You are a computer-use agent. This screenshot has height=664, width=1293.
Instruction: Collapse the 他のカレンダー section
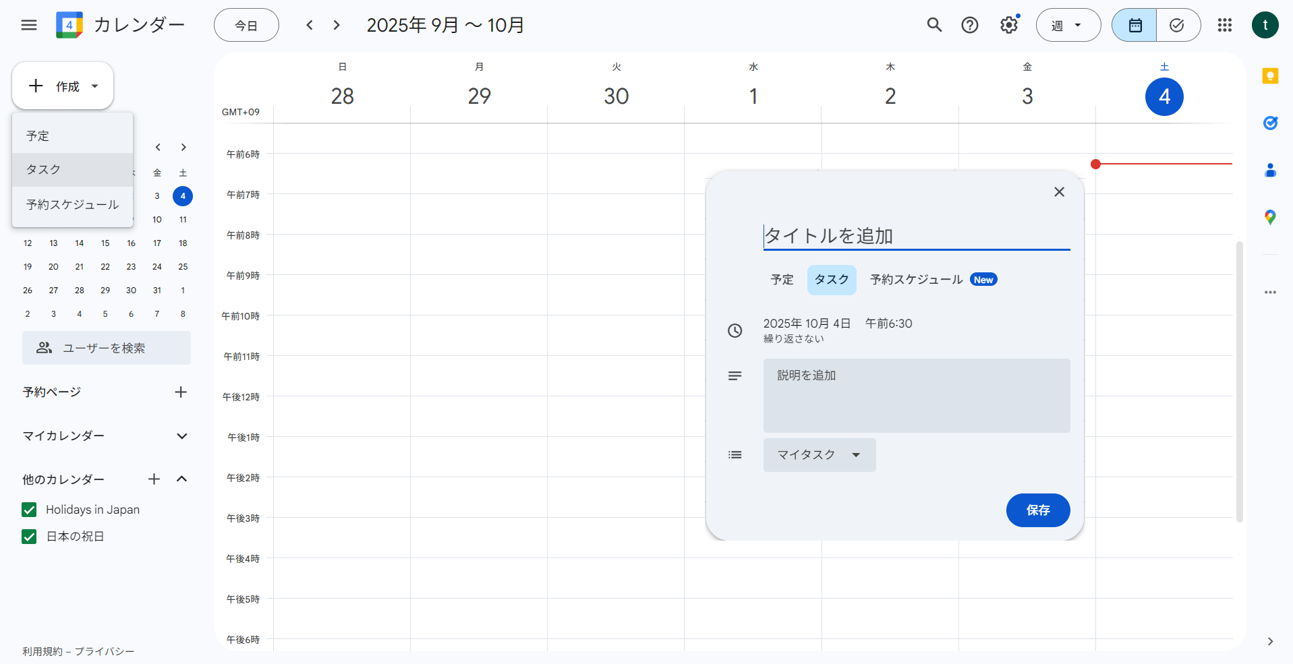[x=181, y=479]
